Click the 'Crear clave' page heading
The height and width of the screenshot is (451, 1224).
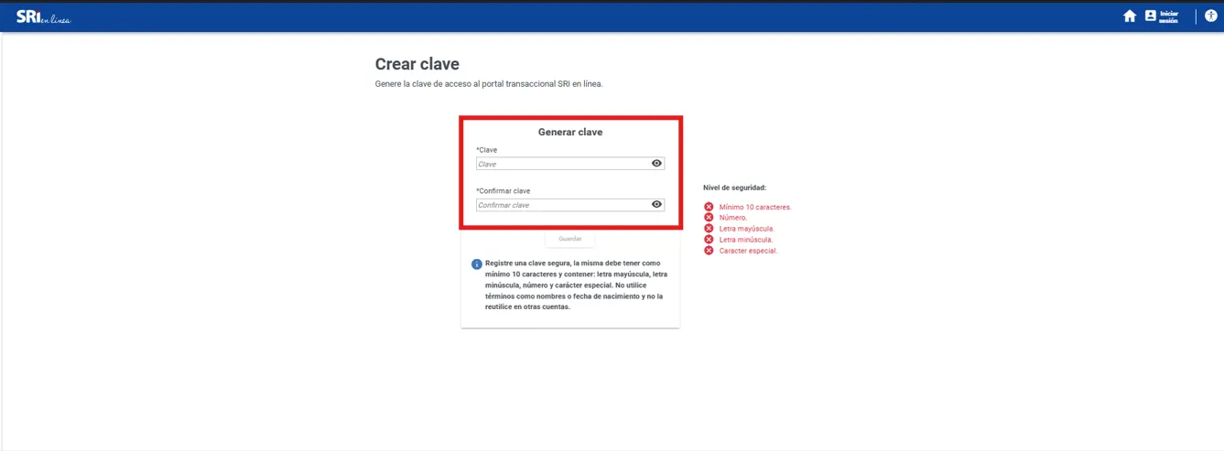tap(417, 64)
